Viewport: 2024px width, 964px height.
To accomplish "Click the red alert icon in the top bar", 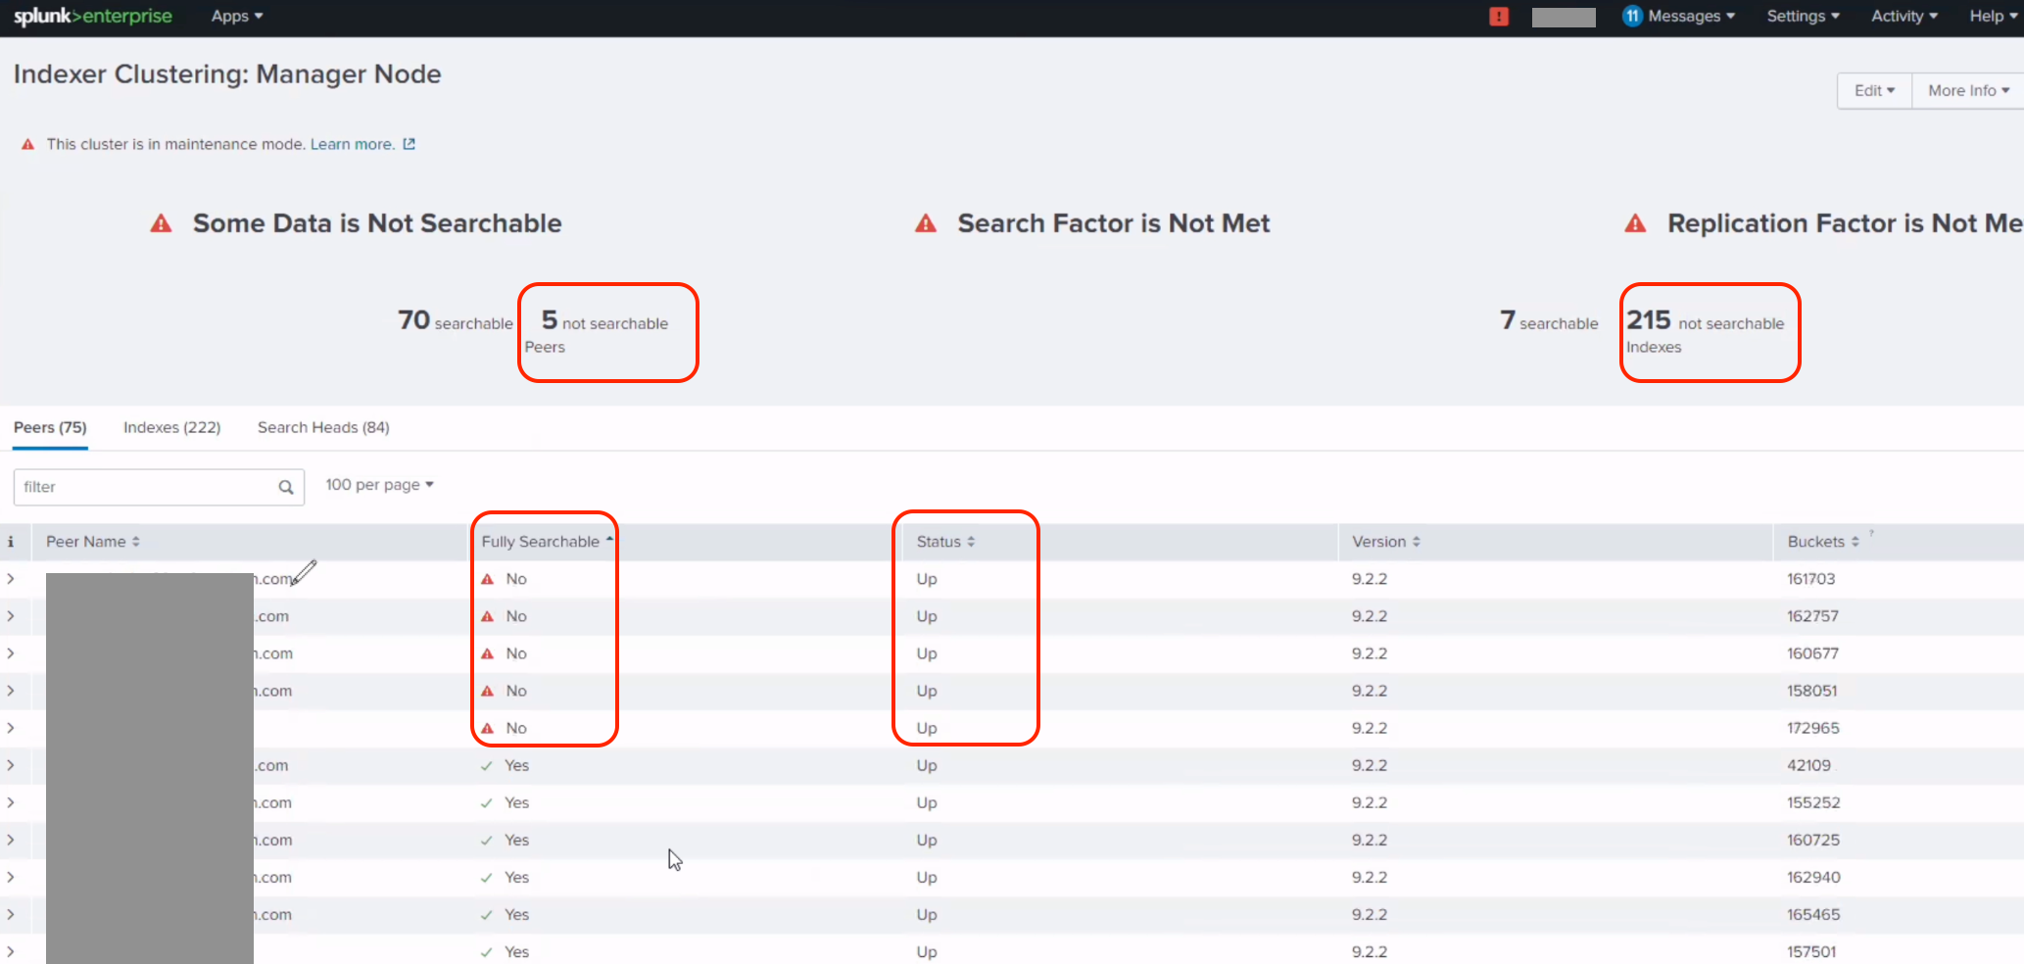I will click(1498, 16).
